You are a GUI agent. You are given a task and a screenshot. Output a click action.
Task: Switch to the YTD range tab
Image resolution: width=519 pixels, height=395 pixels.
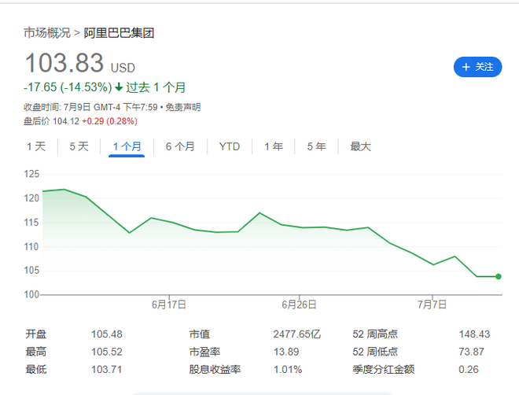click(230, 146)
